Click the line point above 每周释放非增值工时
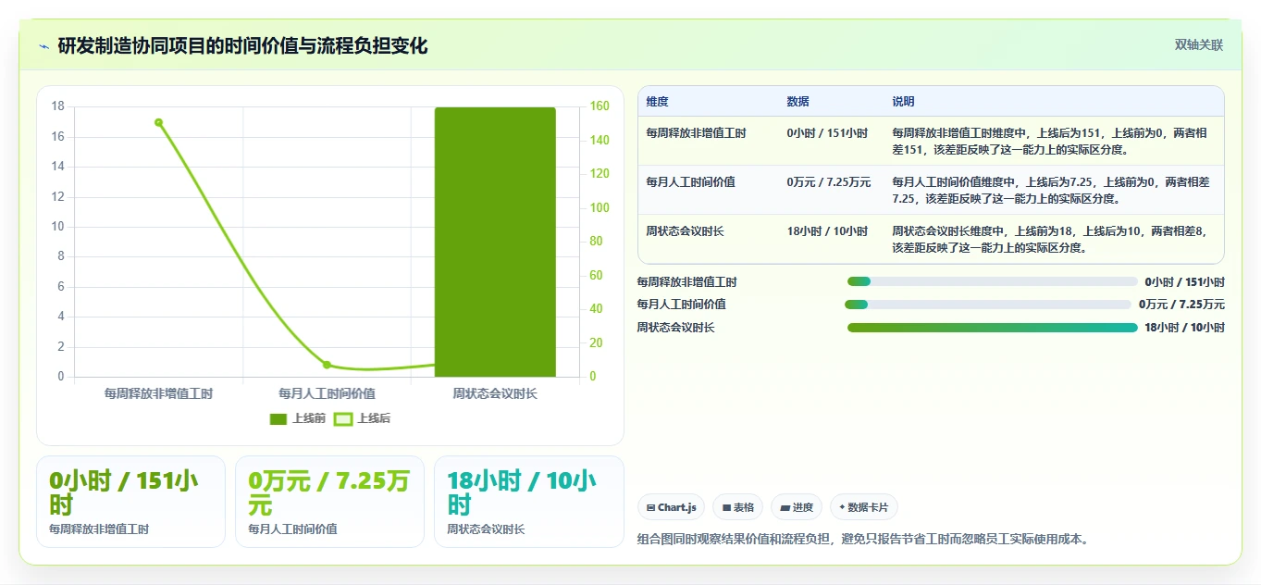The image size is (1261, 585). coord(158,122)
